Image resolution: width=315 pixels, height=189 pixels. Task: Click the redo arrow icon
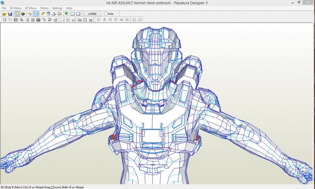(x=55, y=20)
